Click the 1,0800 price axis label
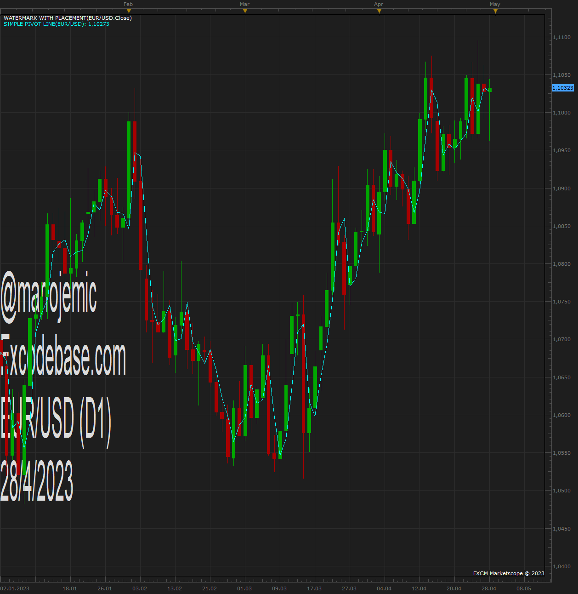 coord(561,264)
